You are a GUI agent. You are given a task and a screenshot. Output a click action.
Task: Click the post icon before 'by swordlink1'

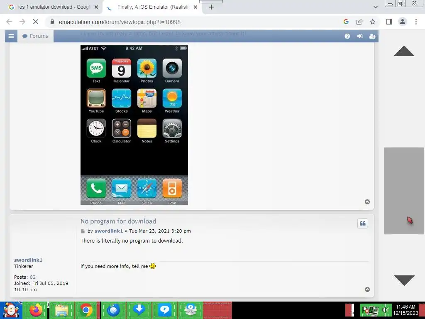point(83,231)
